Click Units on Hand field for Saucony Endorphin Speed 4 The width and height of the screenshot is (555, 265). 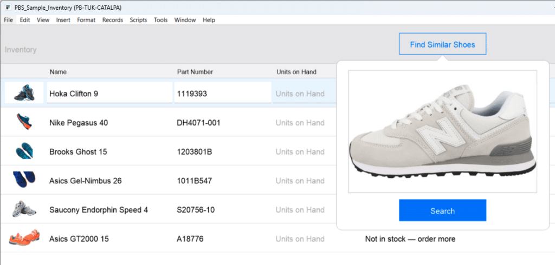coord(300,209)
